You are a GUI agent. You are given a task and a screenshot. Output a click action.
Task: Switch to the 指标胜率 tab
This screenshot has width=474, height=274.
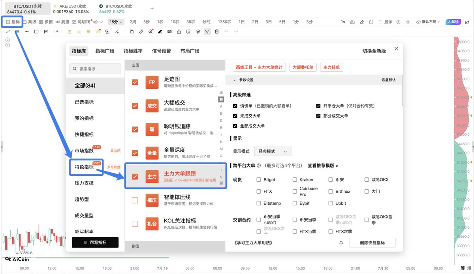pyautogui.click(x=133, y=51)
